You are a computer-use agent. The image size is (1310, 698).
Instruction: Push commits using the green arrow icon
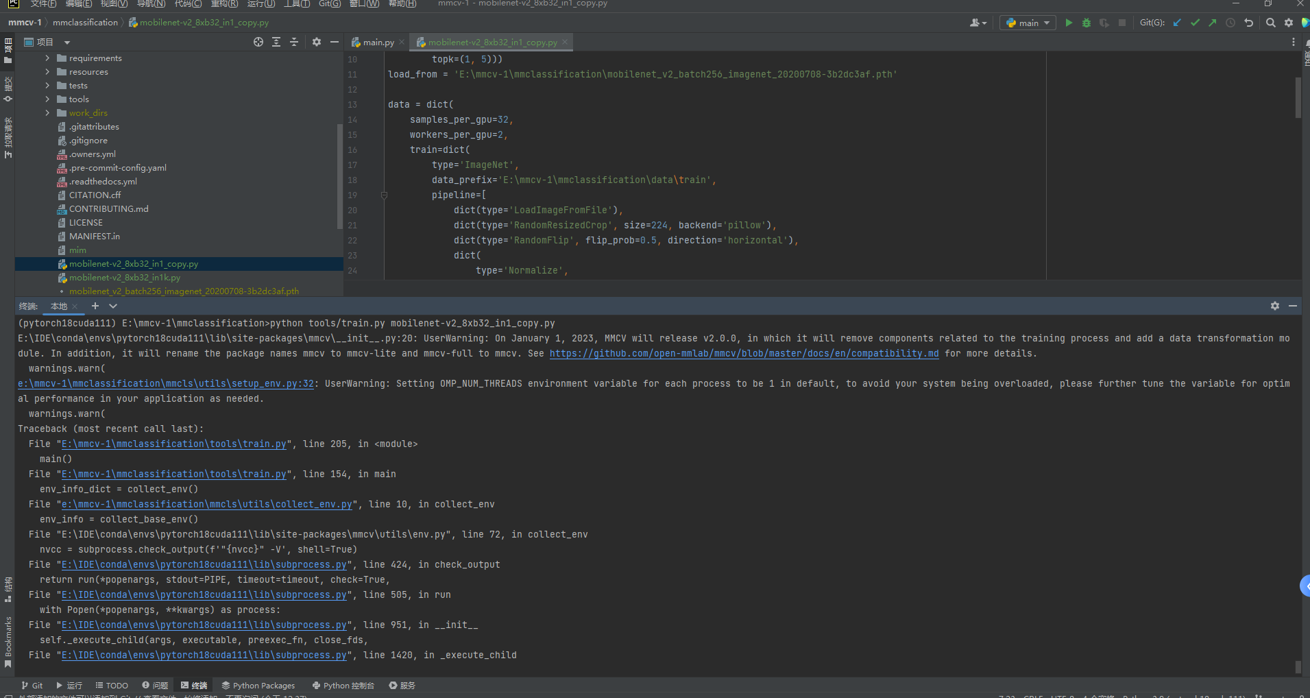[x=1212, y=22]
